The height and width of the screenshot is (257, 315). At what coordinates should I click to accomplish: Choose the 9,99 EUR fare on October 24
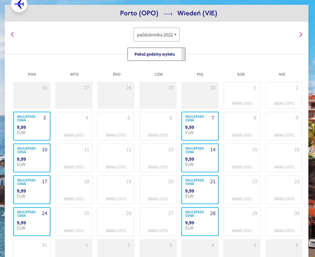32,222
